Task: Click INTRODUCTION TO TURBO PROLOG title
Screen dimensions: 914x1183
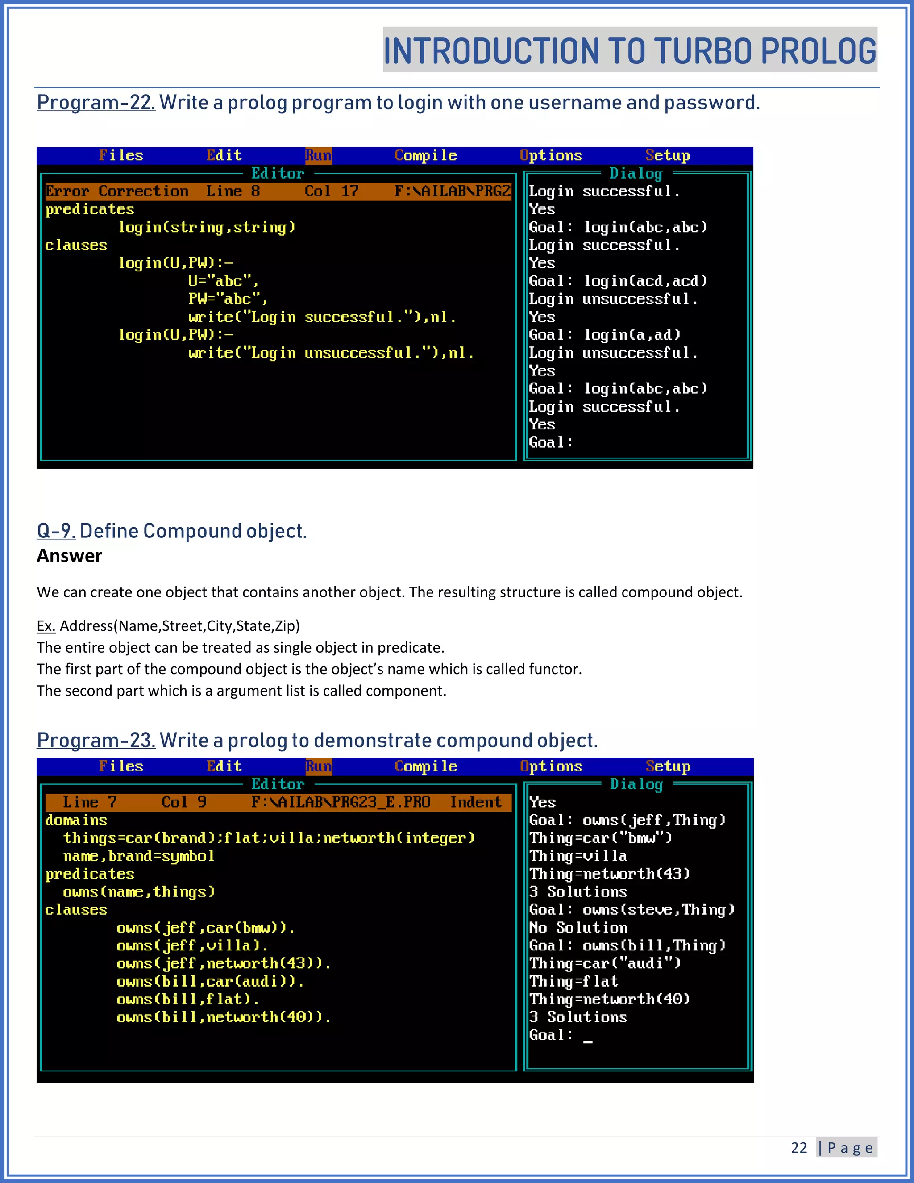Action: [x=630, y=50]
